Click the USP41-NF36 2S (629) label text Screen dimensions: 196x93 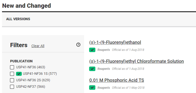click(x=33, y=80)
